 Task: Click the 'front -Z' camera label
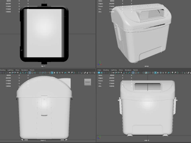click(x=43, y=141)
